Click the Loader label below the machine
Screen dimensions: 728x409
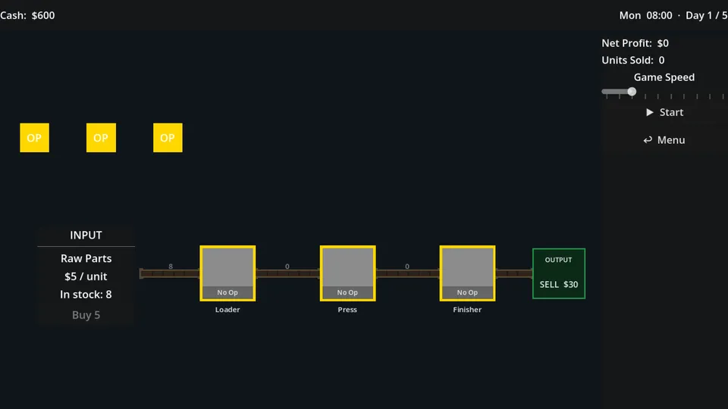227,310
